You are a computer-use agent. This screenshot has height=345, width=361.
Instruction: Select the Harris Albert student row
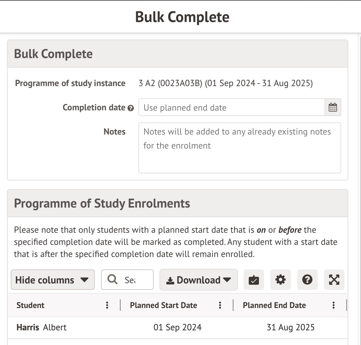pyautogui.click(x=42, y=327)
